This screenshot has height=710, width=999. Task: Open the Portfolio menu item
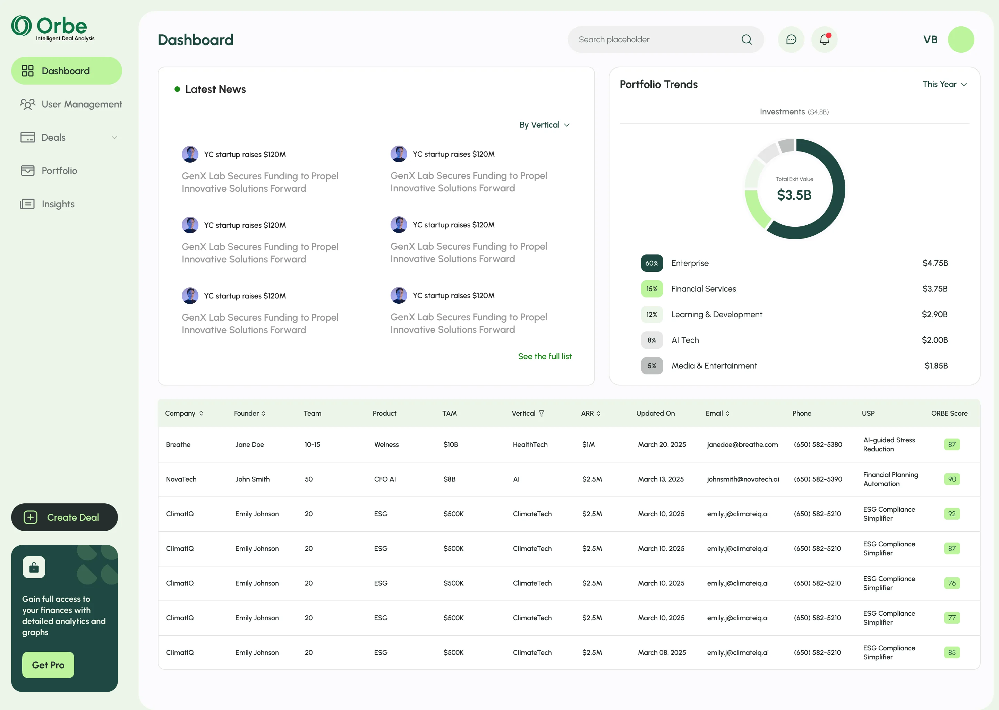click(49, 171)
